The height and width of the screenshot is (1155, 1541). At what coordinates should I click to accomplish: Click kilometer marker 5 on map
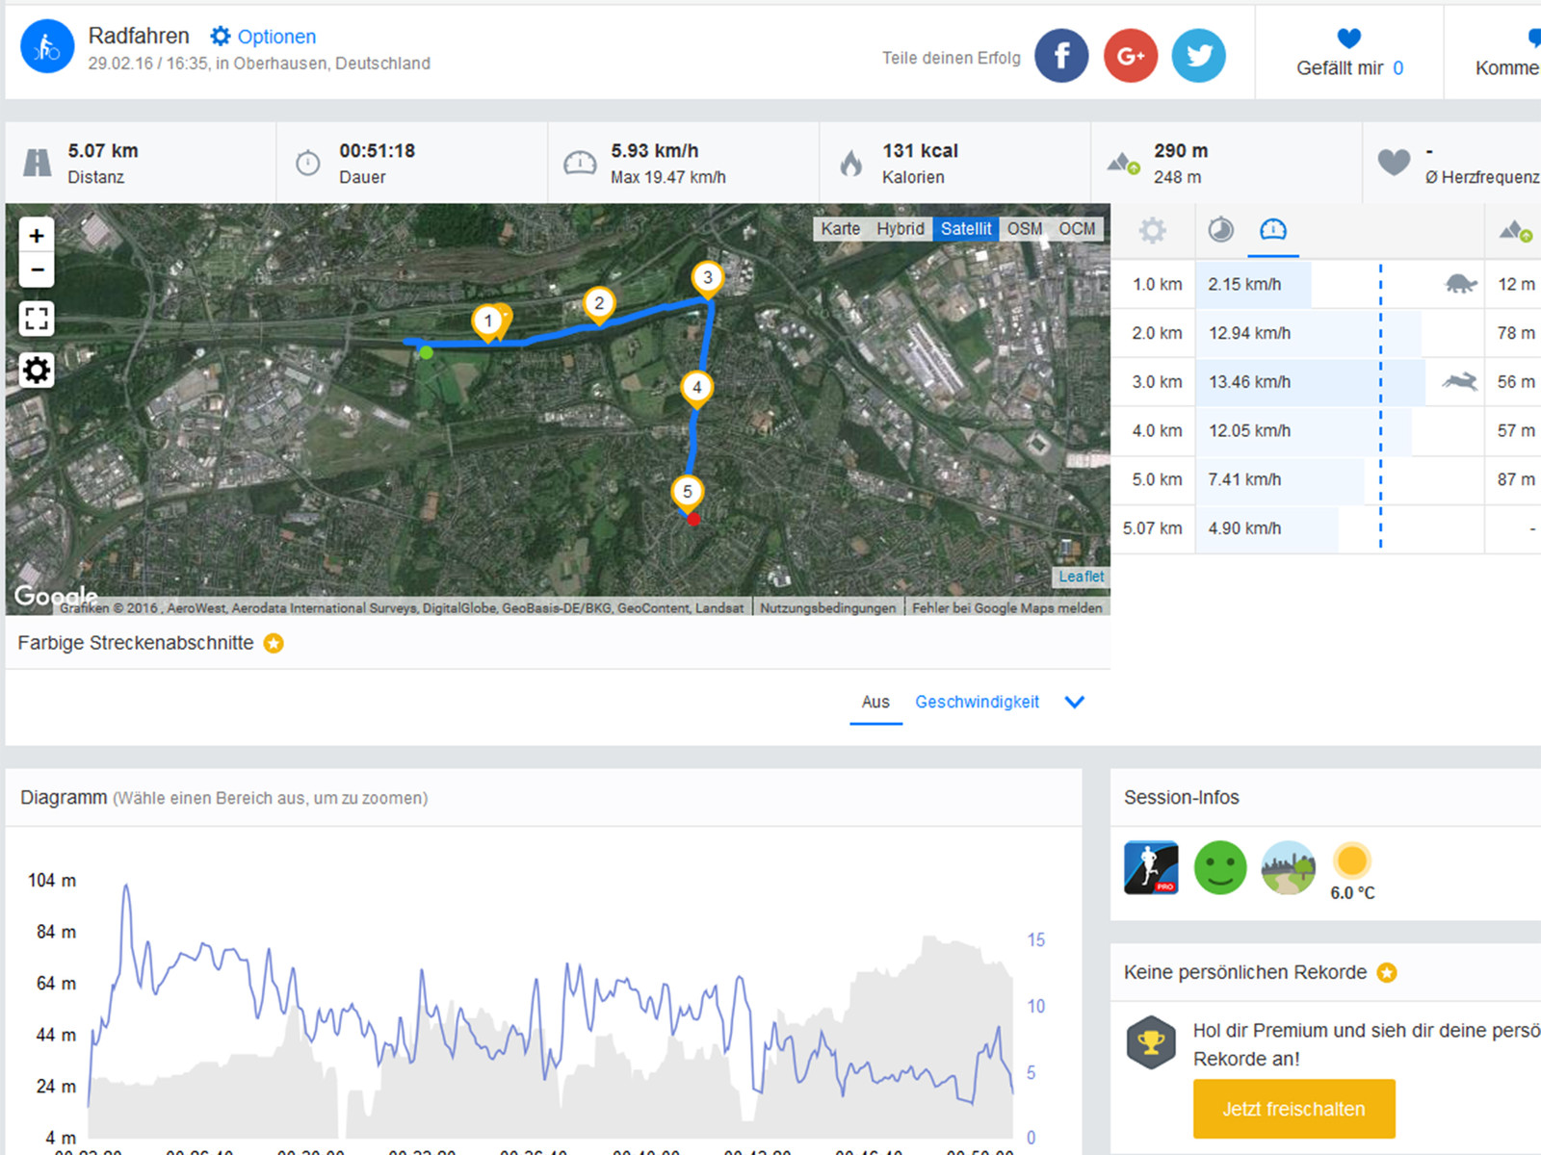[687, 493]
